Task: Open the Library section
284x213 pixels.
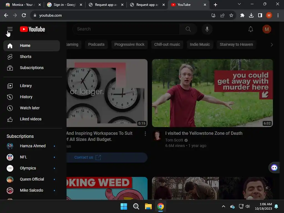Action: (32, 86)
